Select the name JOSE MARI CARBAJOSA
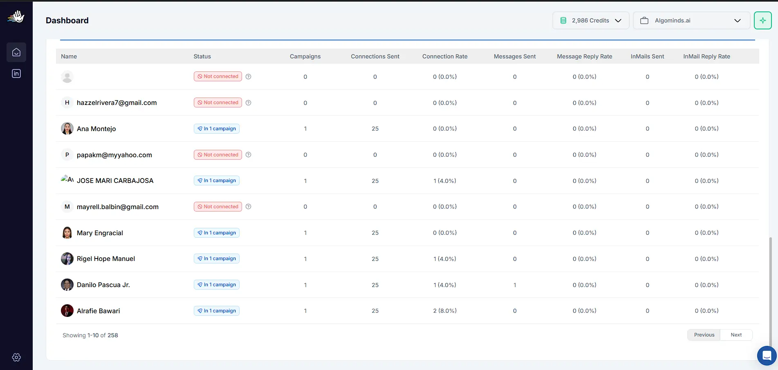This screenshot has height=370, width=778. point(115,181)
